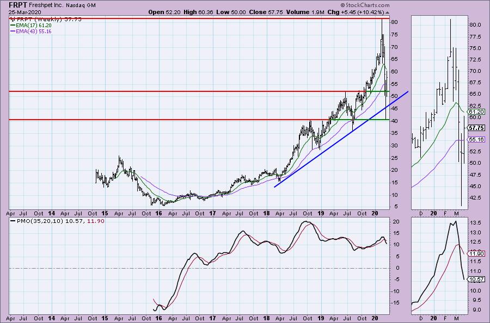The width and height of the screenshot is (490, 323).
Task: Click the 45 label on the main price axis
Action: point(394,109)
